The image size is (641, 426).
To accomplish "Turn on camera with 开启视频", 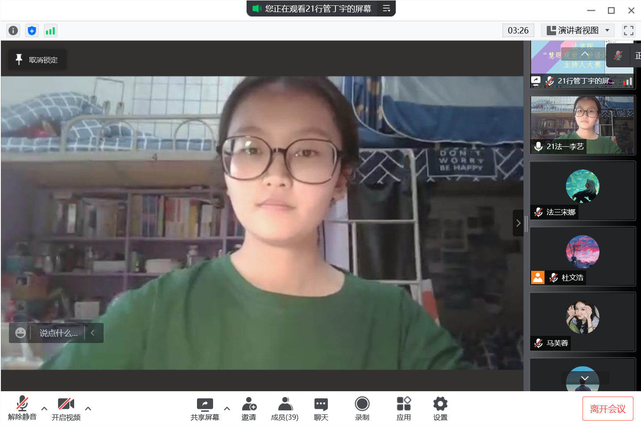I will 66,409.
